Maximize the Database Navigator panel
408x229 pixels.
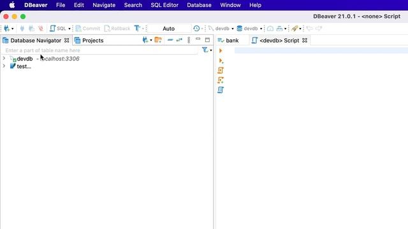[x=207, y=40]
